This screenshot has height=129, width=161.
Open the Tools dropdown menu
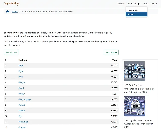click(121, 4)
